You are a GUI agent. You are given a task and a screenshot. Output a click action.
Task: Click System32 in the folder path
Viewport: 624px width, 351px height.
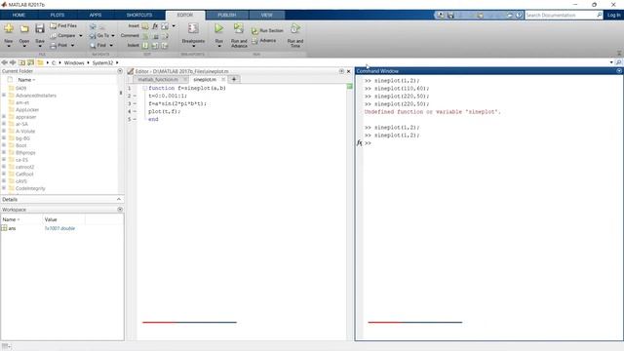click(x=102, y=62)
